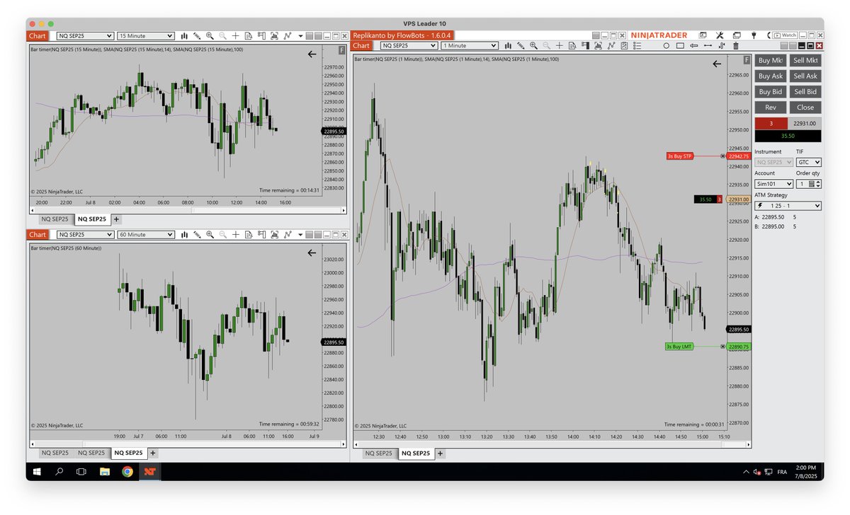
Task: Click Buy Ask button
Action: click(x=770, y=76)
